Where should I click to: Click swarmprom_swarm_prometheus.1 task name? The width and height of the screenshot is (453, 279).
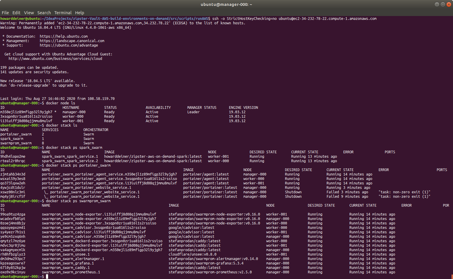pos(71,272)
